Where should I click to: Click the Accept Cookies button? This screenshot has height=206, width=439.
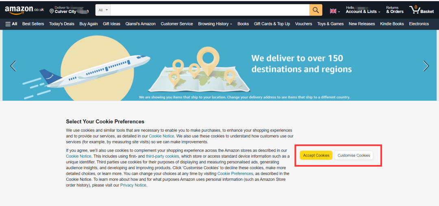pyautogui.click(x=316, y=155)
